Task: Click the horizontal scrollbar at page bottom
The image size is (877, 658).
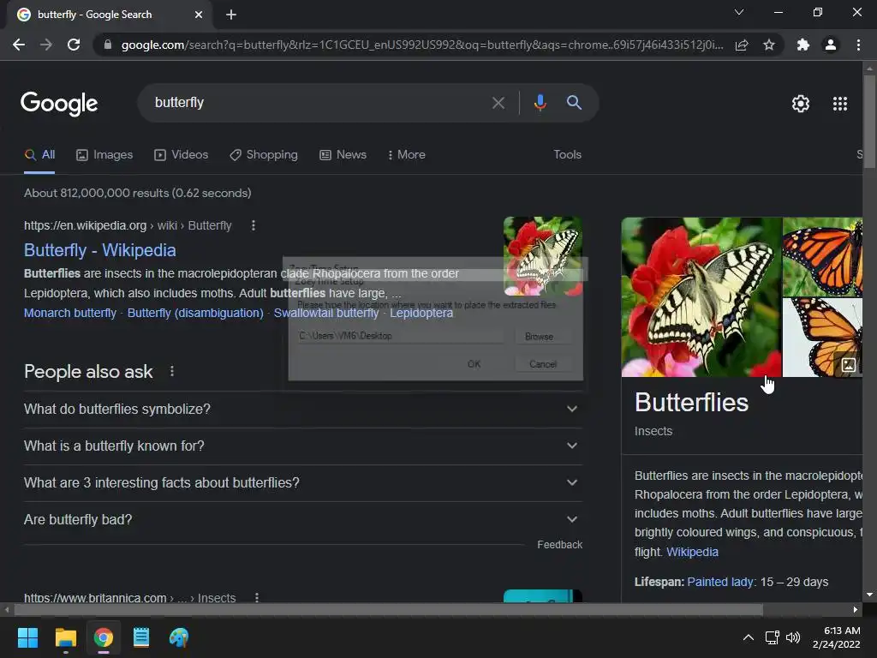Action: pos(389,609)
